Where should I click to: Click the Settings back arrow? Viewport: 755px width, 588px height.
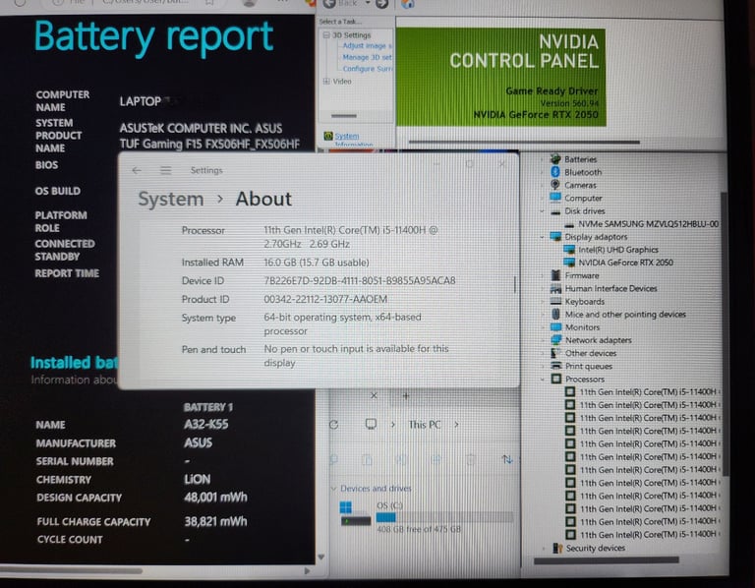point(137,170)
